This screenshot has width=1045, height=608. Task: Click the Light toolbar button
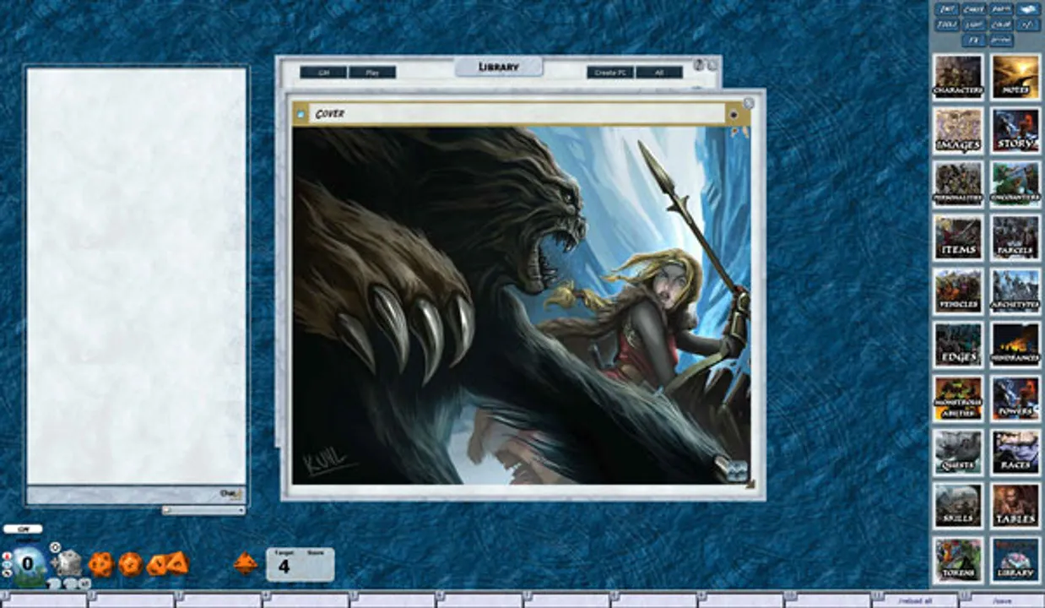click(974, 24)
